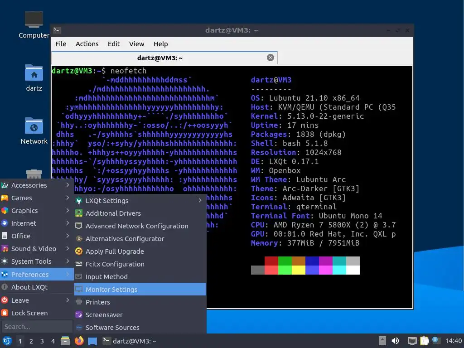
Task: Open LXQt Settings submenu
Action: [x=140, y=201]
